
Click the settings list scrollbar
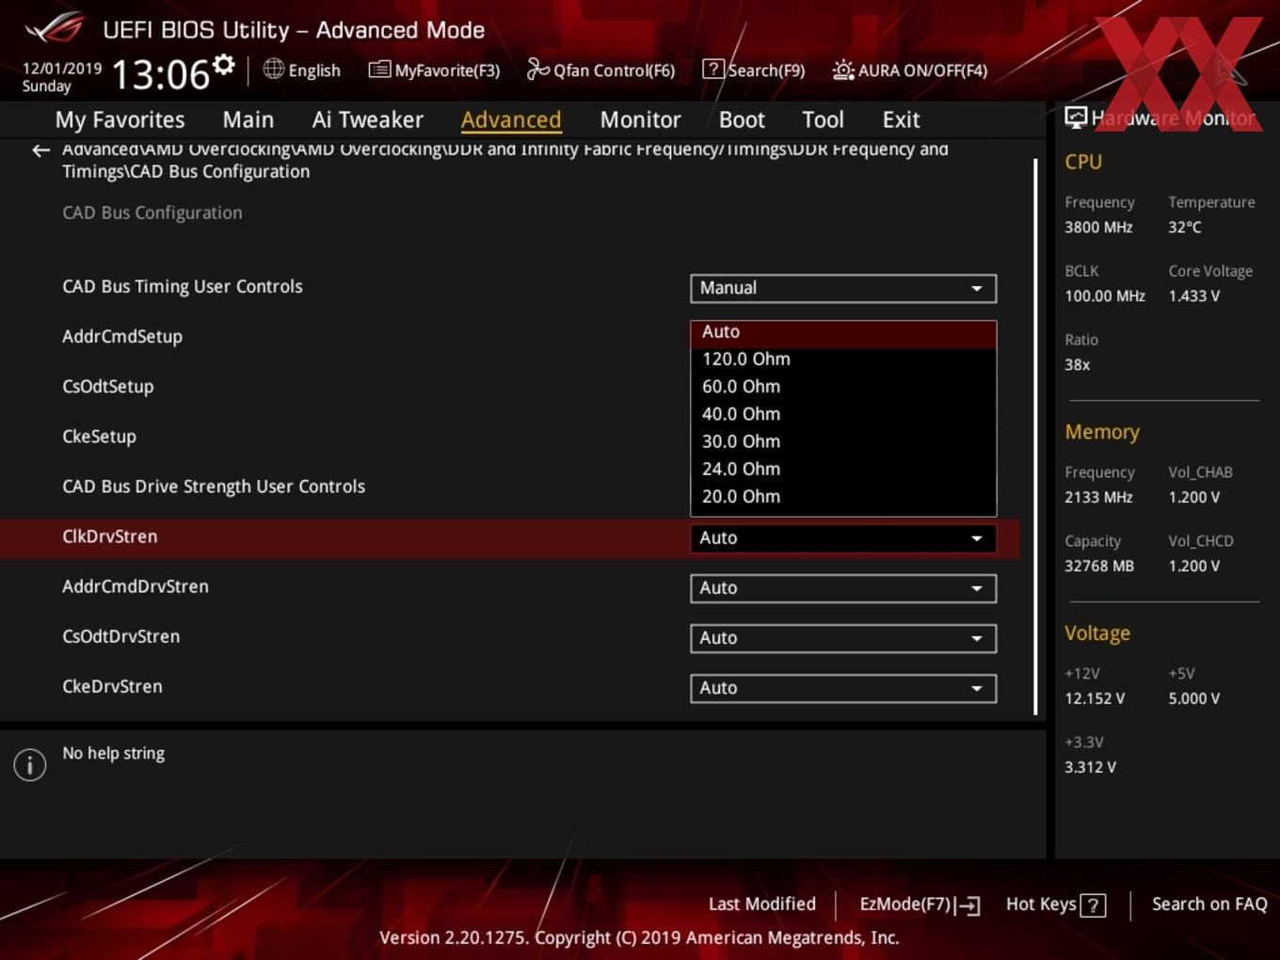click(1035, 438)
